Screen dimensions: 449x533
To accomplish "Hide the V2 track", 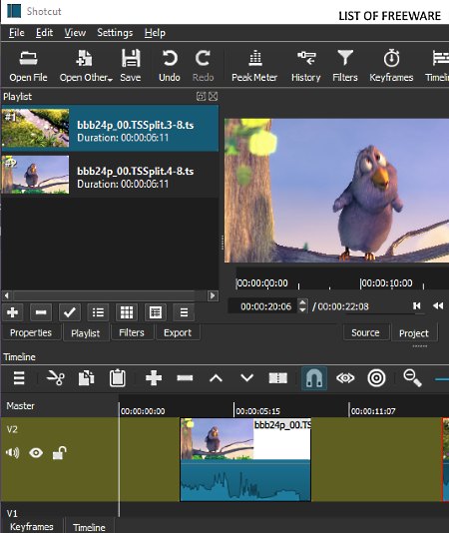I will pyautogui.click(x=36, y=453).
